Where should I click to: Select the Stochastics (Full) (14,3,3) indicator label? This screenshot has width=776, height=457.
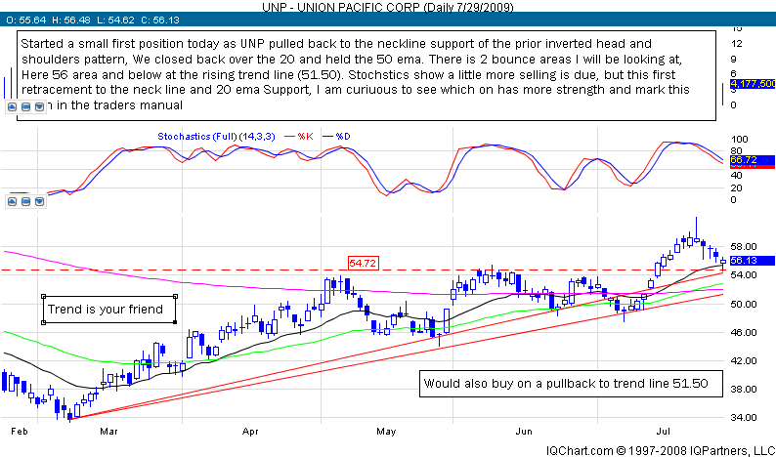[x=216, y=134]
